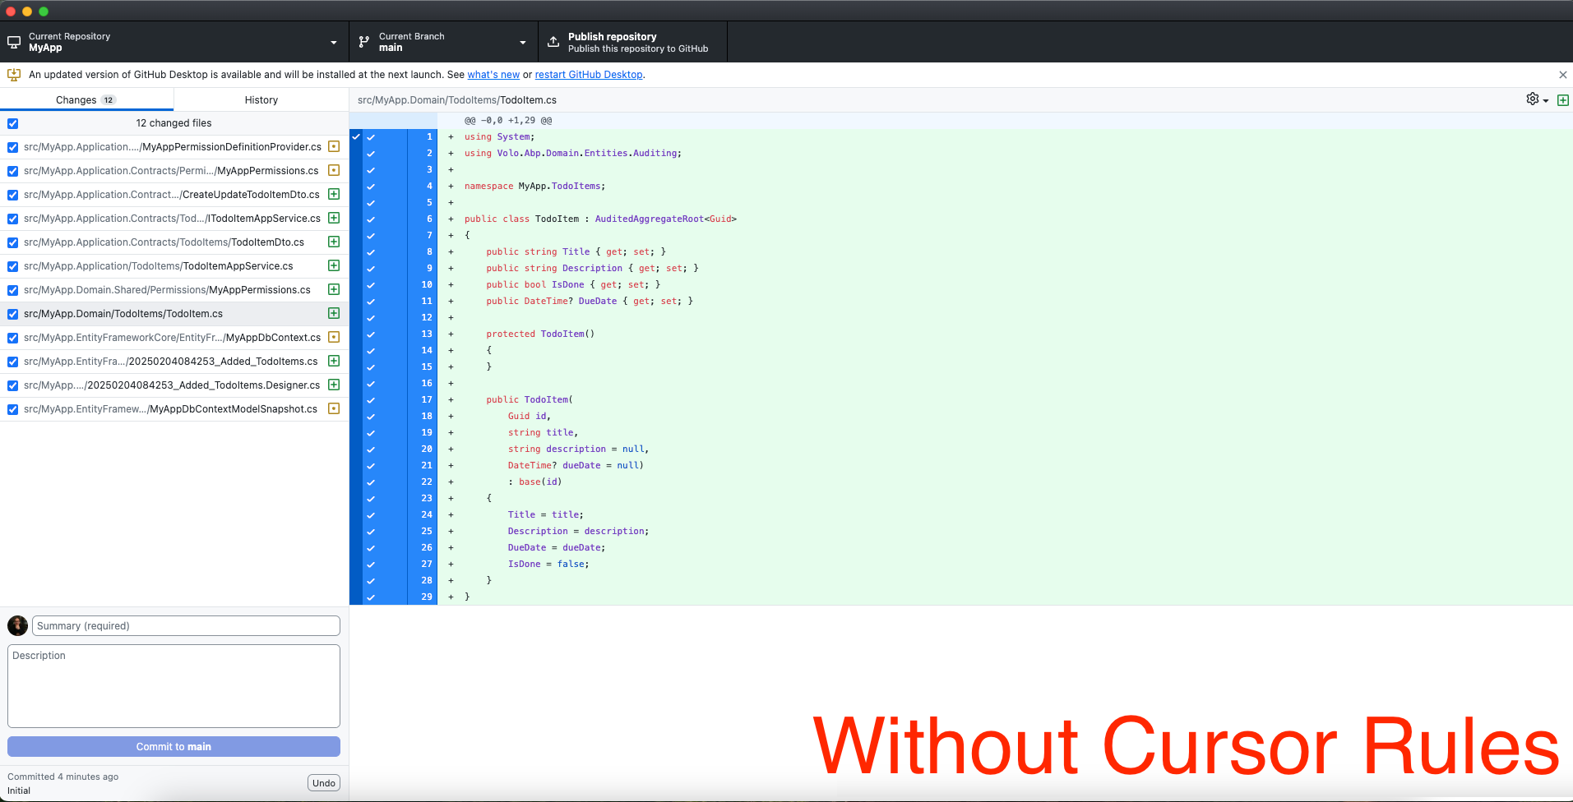The width and height of the screenshot is (1573, 802).
Task: Open the Current Repository dropdown
Action: (x=174, y=42)
